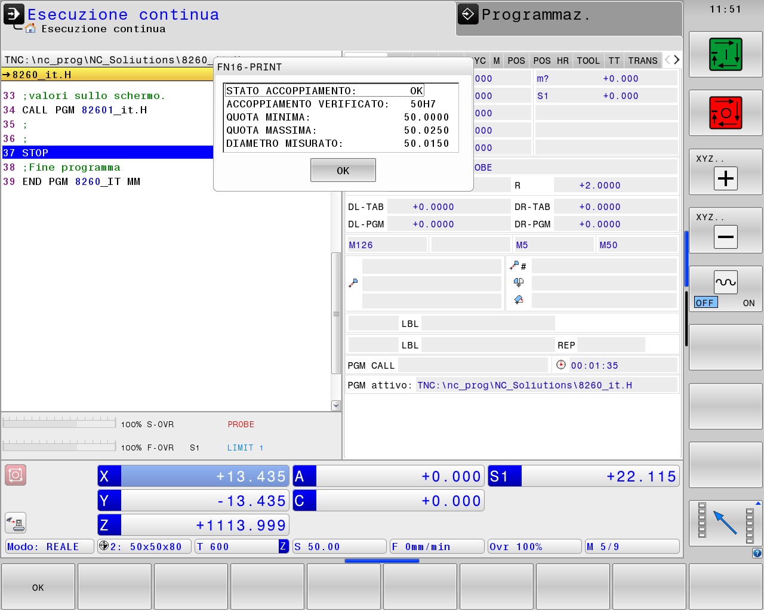Click the wave symbol icon
The image size is (764, 611).
726,282
